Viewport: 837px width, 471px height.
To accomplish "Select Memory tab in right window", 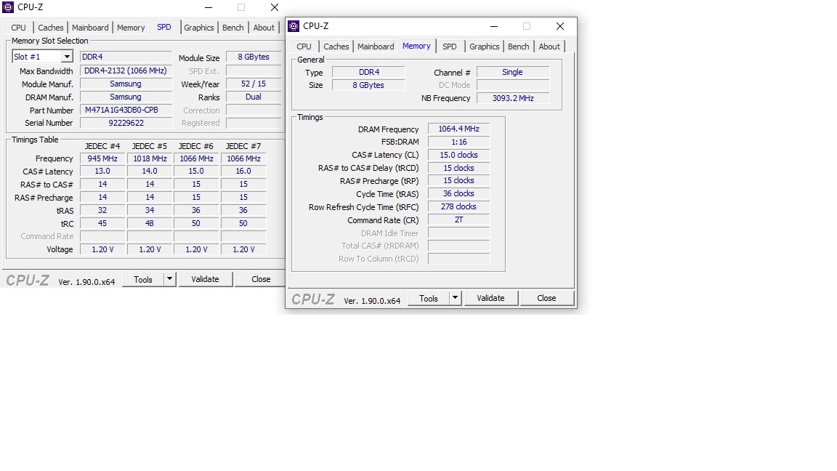I will [416, 46].
